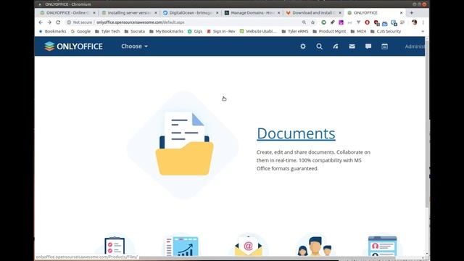Screen dimensions: 464x261
Task: Open a new browser tab
Action: (x=411, y=13)
